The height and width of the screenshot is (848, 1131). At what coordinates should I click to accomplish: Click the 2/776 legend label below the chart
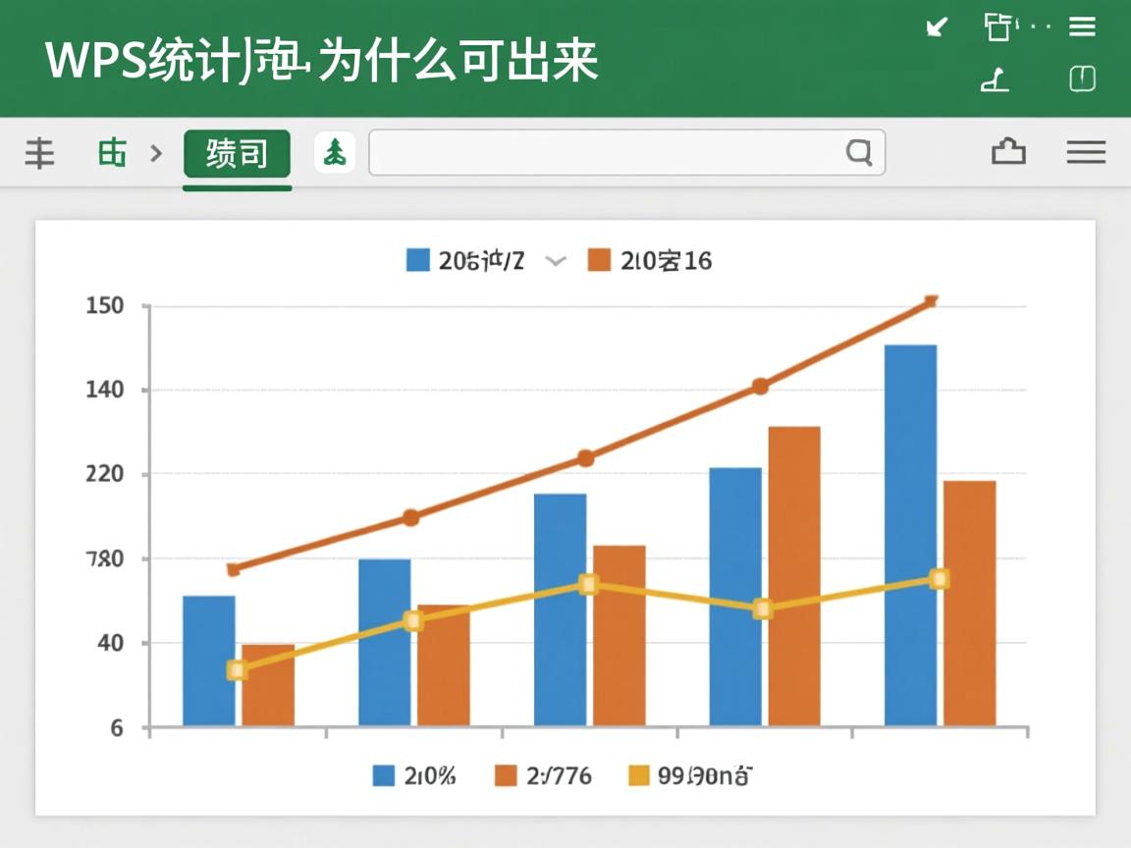coord(558,775)
